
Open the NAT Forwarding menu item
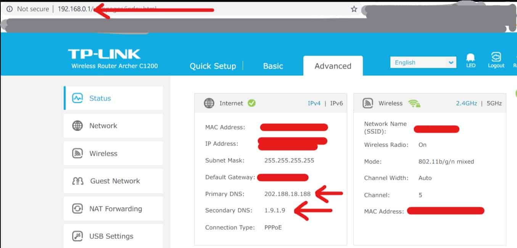click(x=113, y=209)
